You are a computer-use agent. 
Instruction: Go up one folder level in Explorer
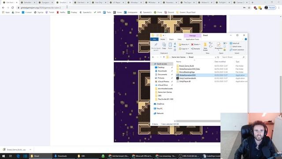tap(163, 57)
